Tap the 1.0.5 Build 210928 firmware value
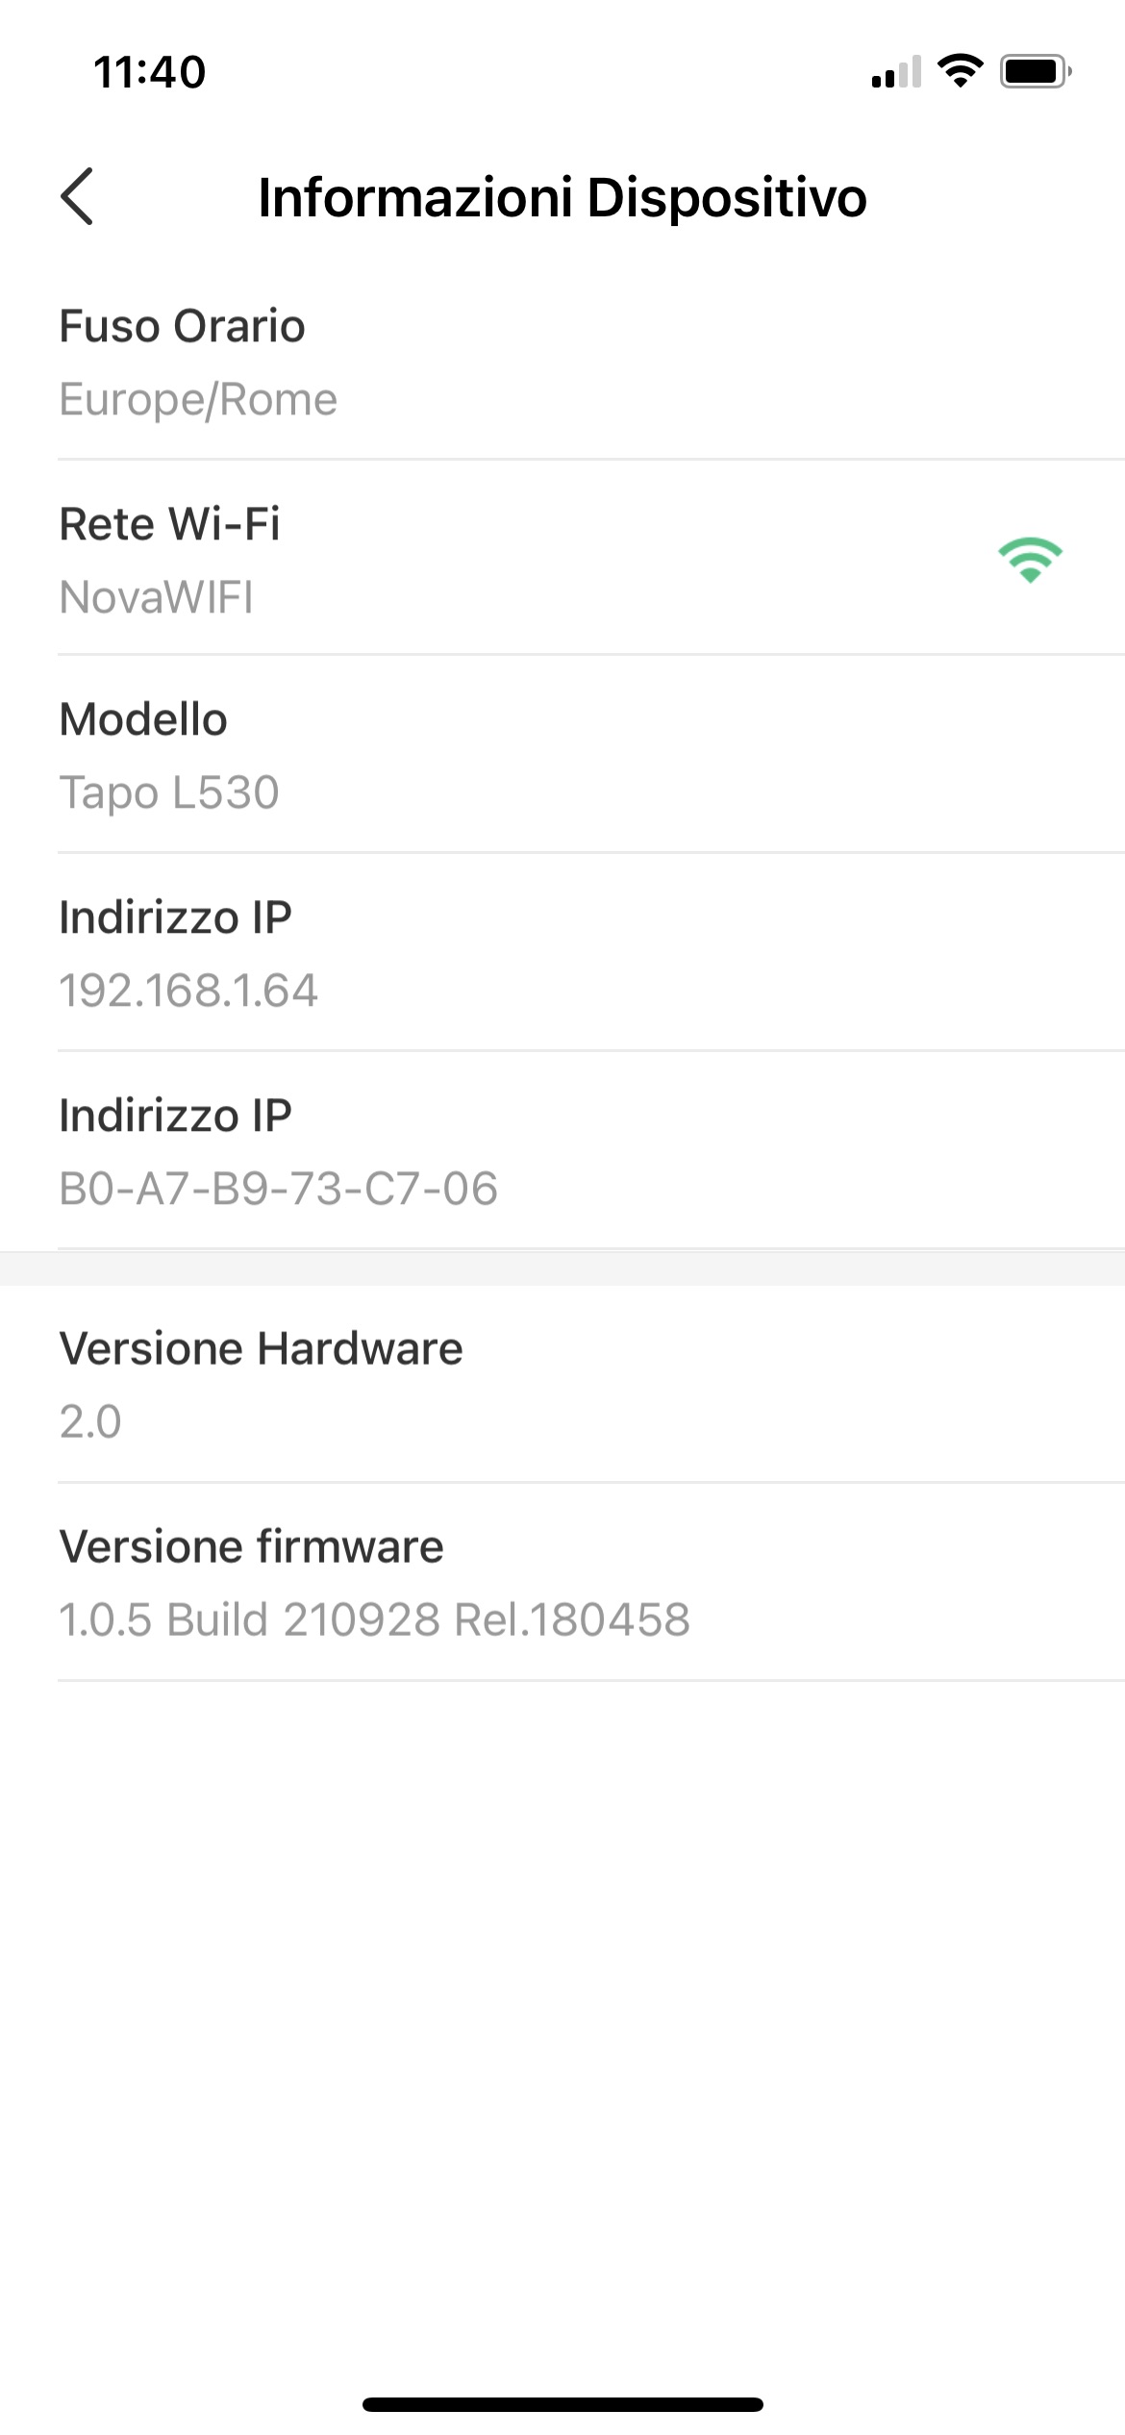The height and width of the screenshot is (2435, 1125). (374, 1619)
